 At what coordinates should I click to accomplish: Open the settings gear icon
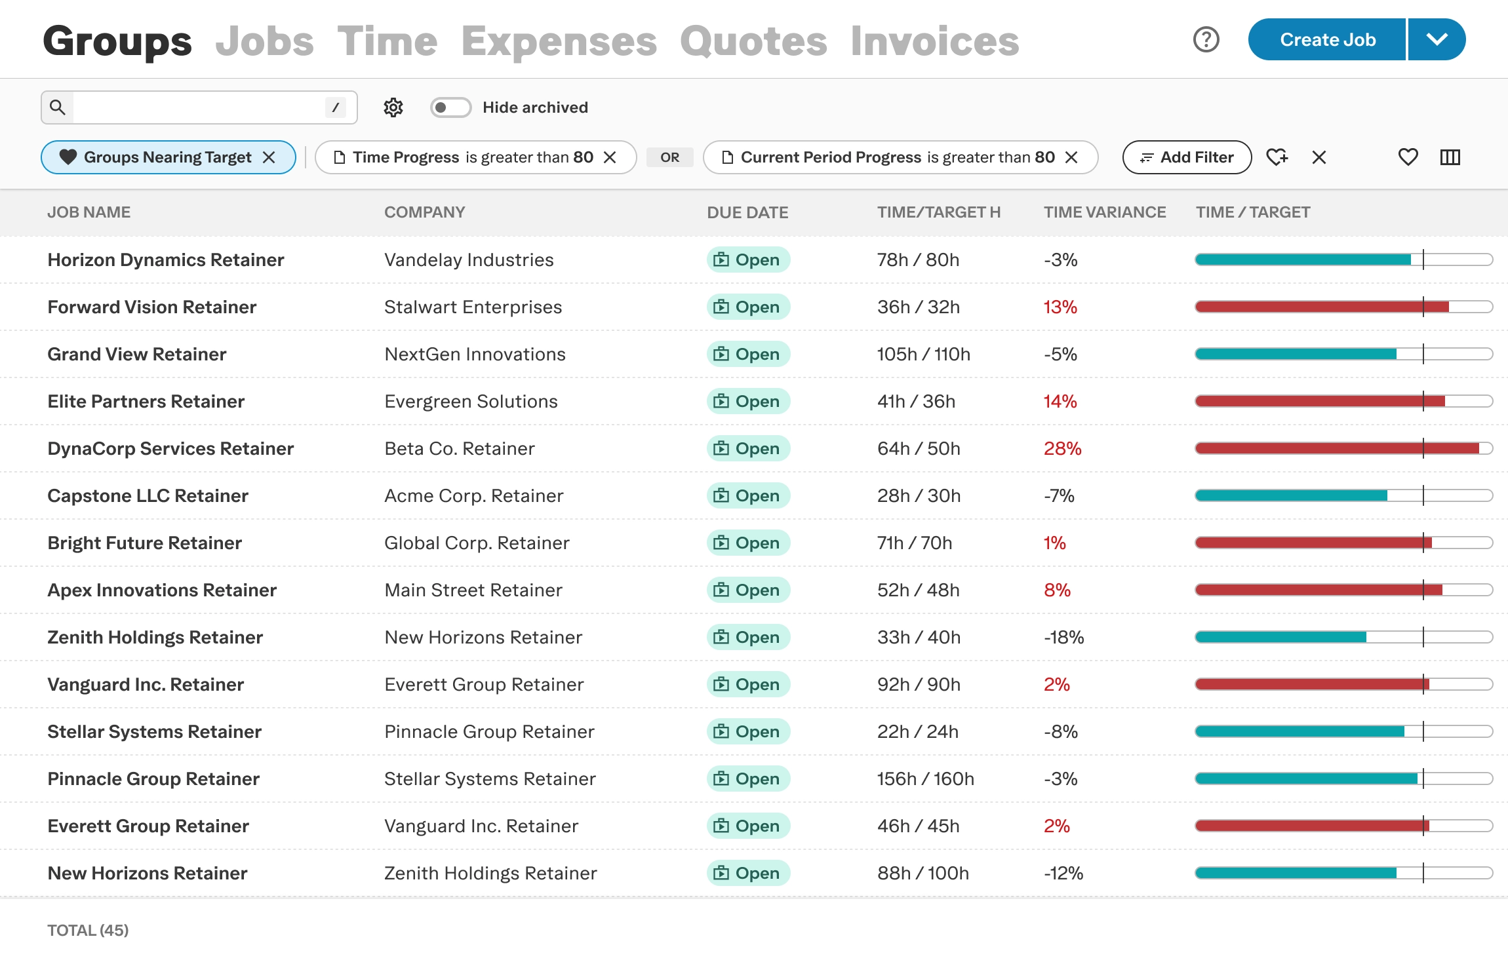[393, 107]
